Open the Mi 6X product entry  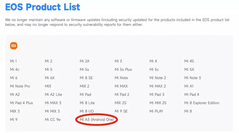49,78
